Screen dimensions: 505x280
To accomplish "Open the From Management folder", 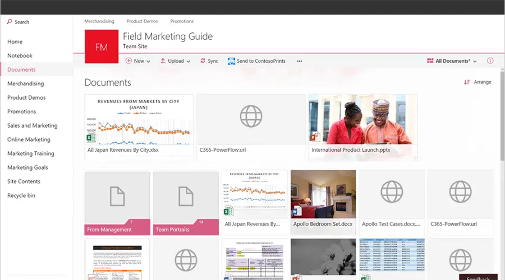I will 117,202.
